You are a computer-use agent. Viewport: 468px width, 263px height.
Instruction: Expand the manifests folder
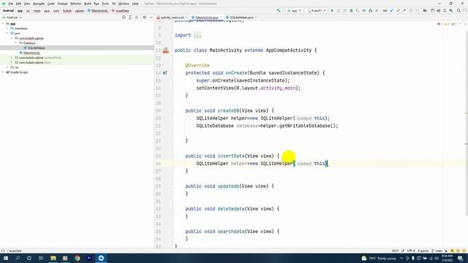click(7, 28)
